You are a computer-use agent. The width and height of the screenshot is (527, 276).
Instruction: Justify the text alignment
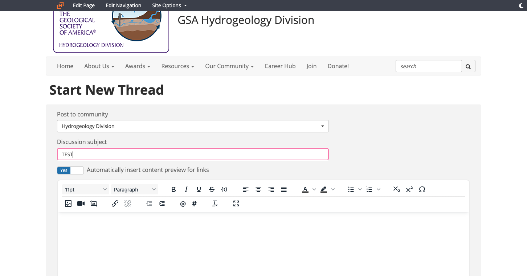(284, 189)
